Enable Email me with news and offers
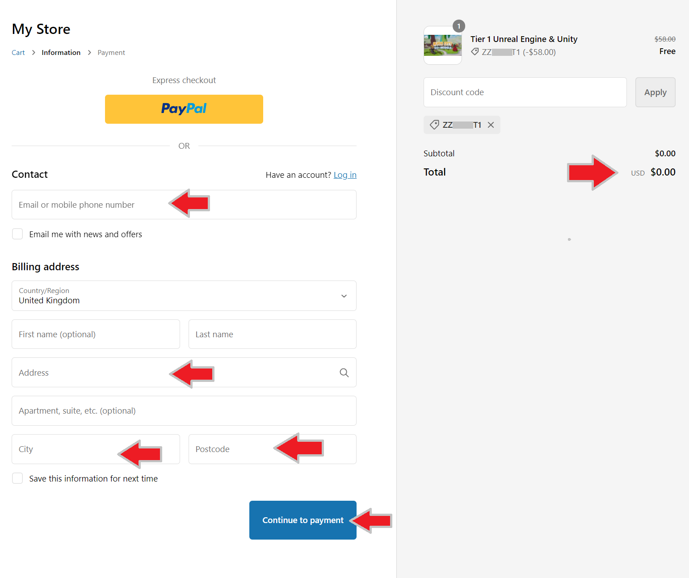The height and width of the screenshot is (578, 689). (17, 234)
